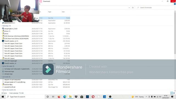Sort files by the Type column

coord(50,12)
